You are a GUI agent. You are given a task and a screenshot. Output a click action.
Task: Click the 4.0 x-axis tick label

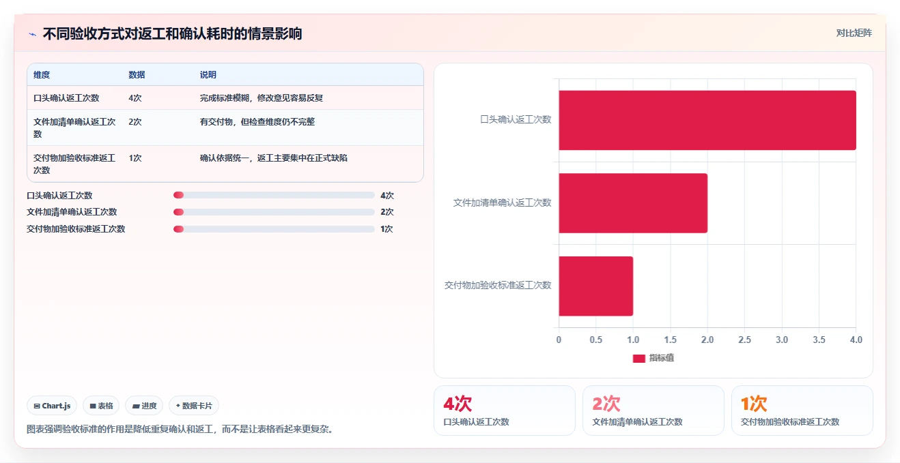point(856,340)
